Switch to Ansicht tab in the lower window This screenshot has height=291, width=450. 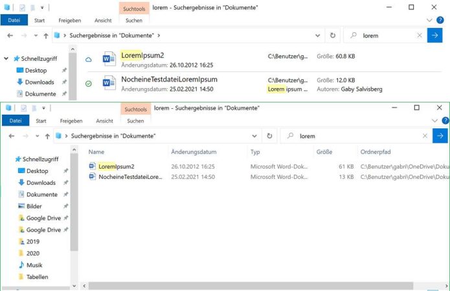coord(105,121)
